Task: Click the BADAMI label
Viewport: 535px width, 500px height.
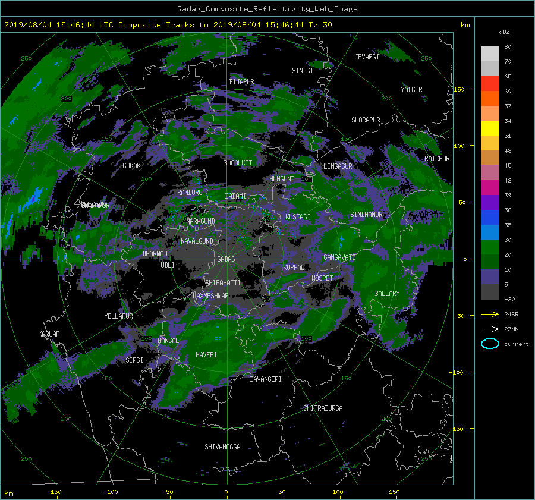Action: pyautogui.click(x=235, y=196)
